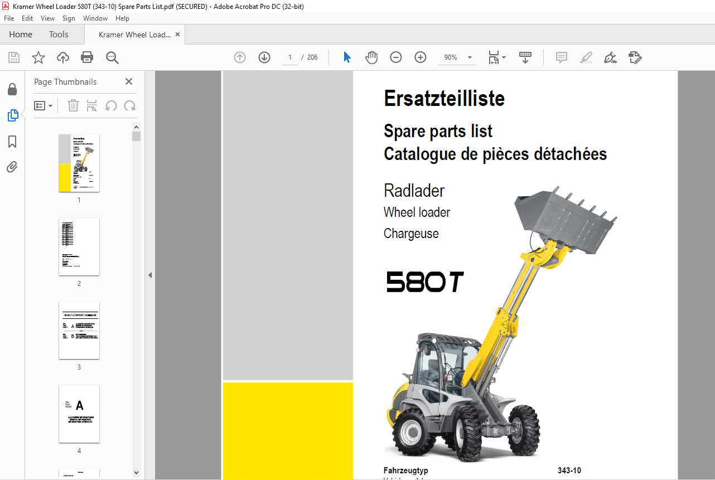Select the Highlight text pen tool

tap(586, 57)
